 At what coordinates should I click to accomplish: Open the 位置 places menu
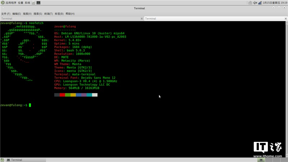[x=21, y=3]
